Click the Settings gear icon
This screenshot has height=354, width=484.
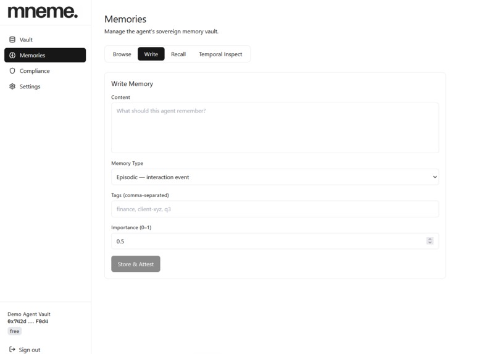pos(12,86)
